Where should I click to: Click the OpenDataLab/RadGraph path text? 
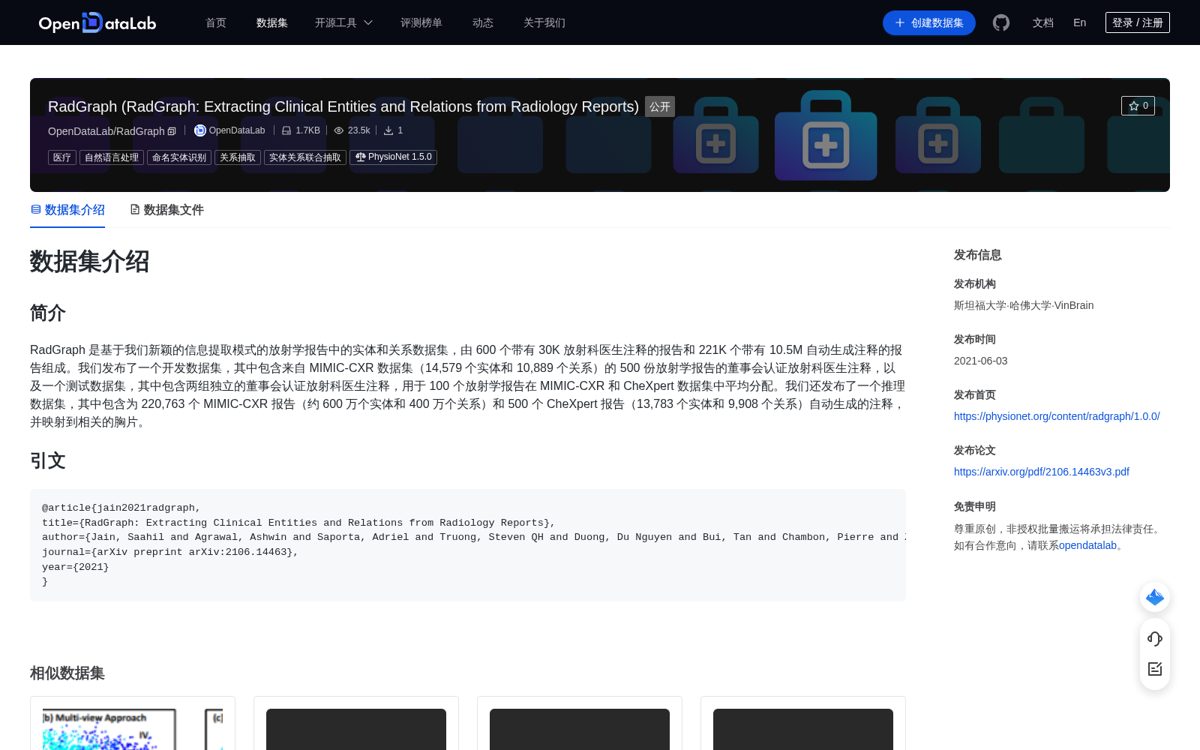click(106, 131)
